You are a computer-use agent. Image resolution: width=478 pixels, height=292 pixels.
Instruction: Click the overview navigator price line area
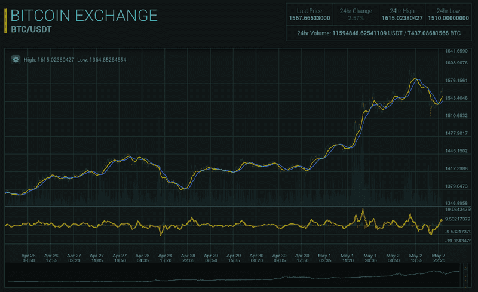[x=233, y=276]
